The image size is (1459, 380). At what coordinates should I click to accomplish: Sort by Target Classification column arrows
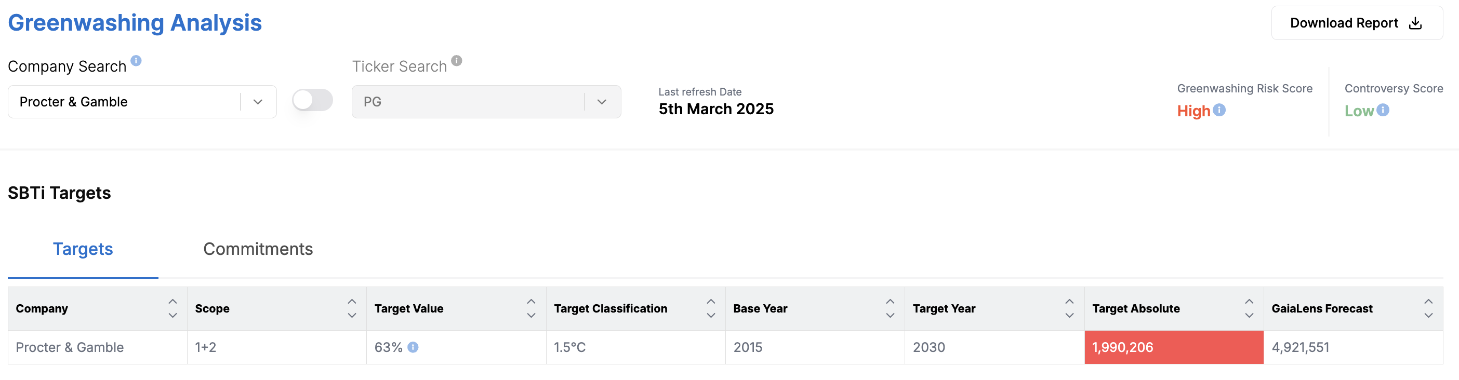(x=711, y=309)
